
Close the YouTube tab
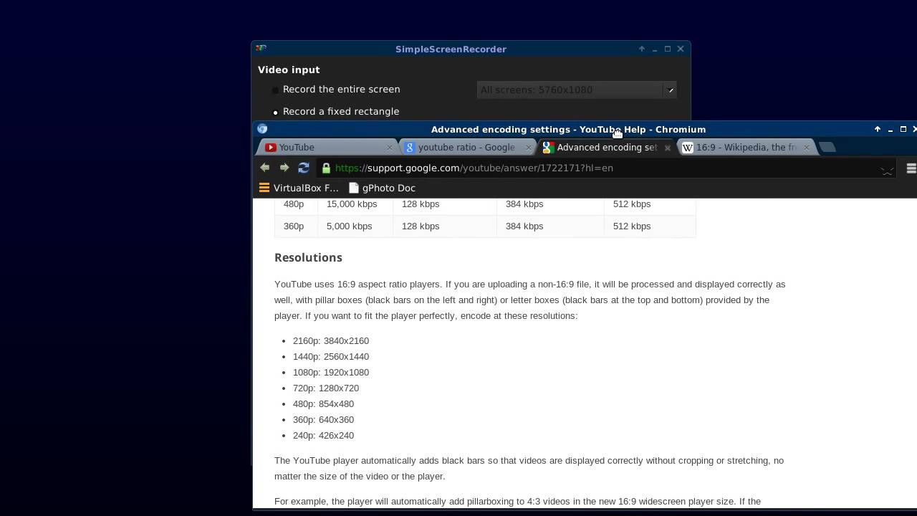coord(390,148)
